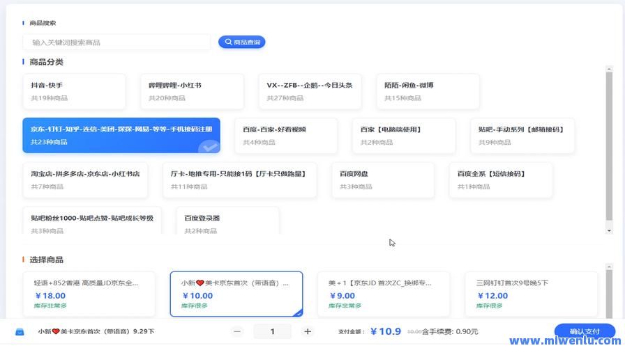Image resolution: width=625 pixels, height=348 pixels.
Task: Open the VX--ZFB--企鹅--今日头条 category
Action: pyautogui.click(x=310, y=91)
